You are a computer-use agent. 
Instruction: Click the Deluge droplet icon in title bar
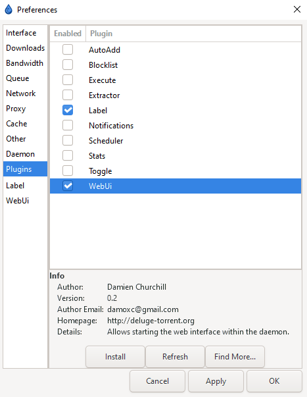[x=9, y=10]
